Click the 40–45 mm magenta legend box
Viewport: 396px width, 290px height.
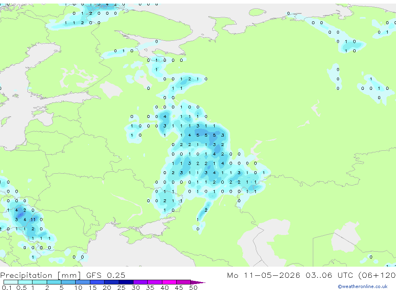tap(169, 282)
